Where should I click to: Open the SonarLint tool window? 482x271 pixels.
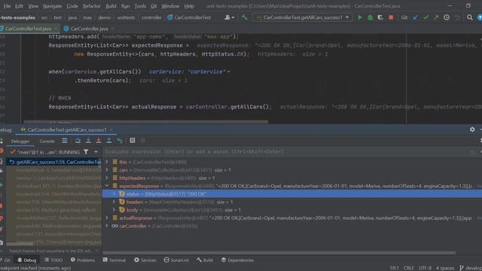coord(176,260)
